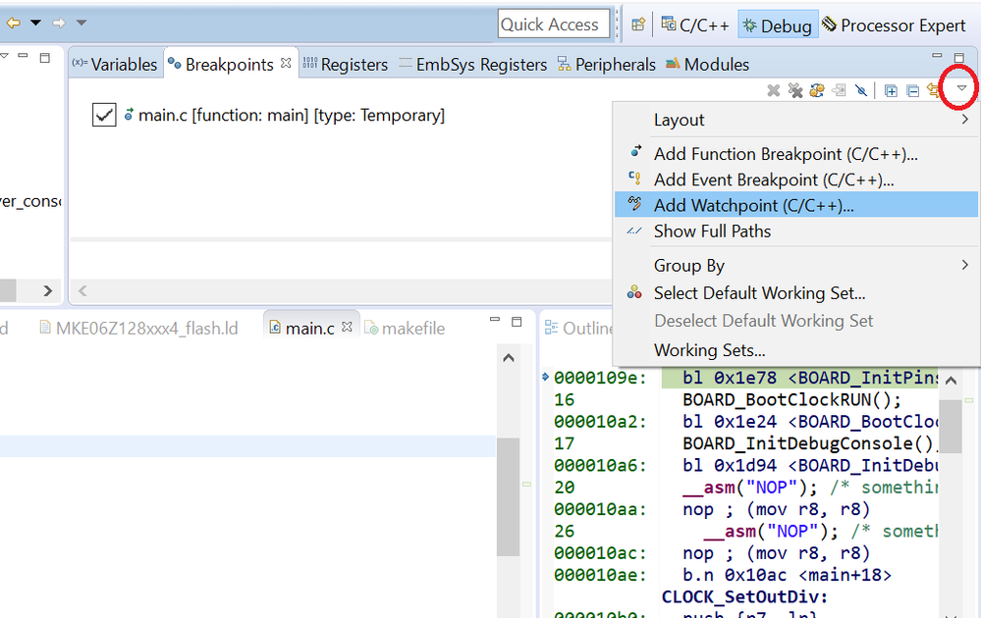This screenshot has width=981, height=618.
Task: Open the Peripherals tab
Action: click(x=606, y=65)
